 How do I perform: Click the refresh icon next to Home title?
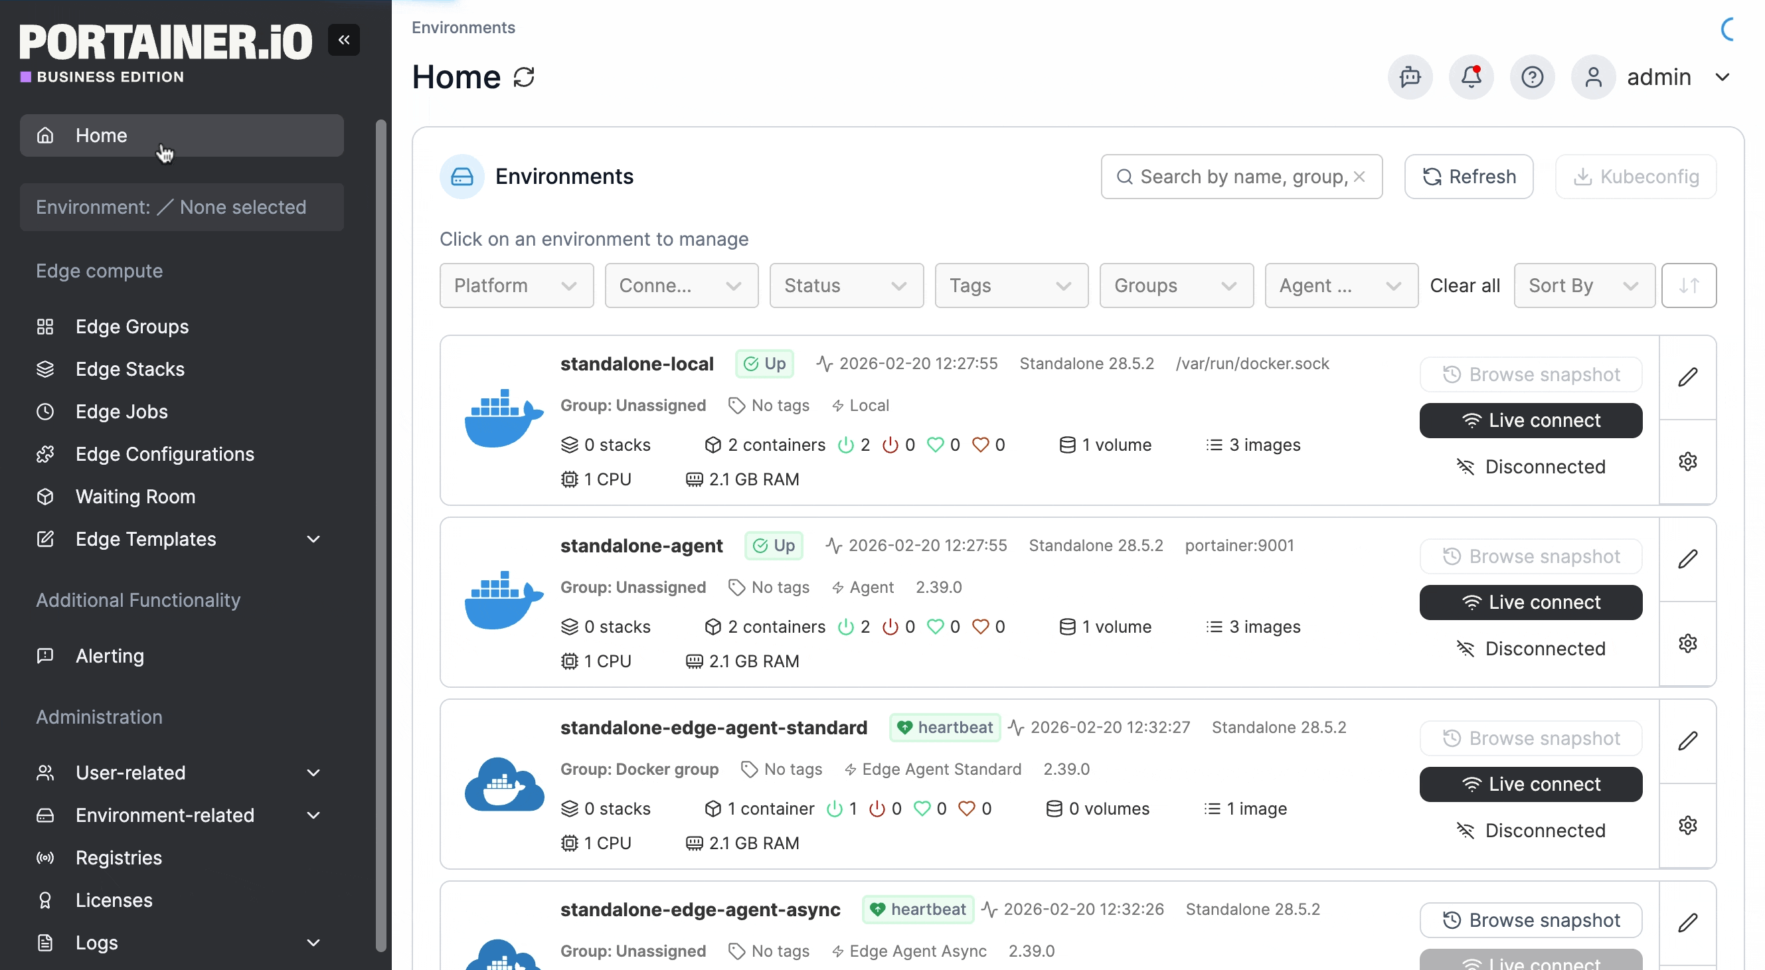pos(523,78)
